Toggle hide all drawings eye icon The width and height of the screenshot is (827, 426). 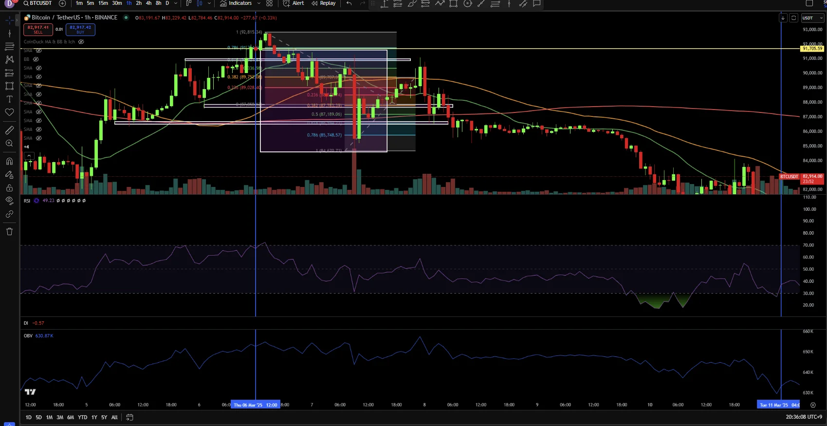pos(9,201)
